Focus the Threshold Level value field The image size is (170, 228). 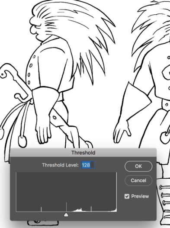tap(87, 165)
